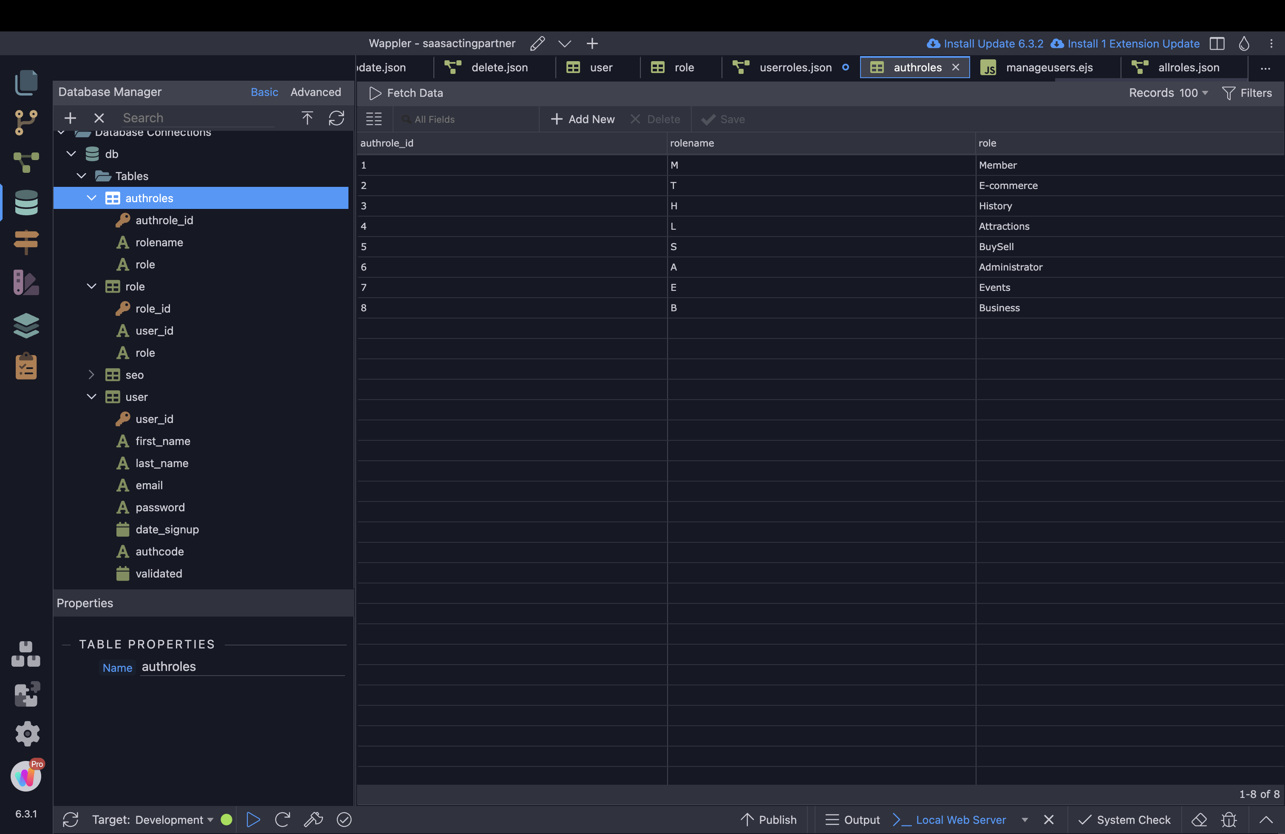Click Install Update 6.3.2 link

pyautogui.click(x=985, y=43)
